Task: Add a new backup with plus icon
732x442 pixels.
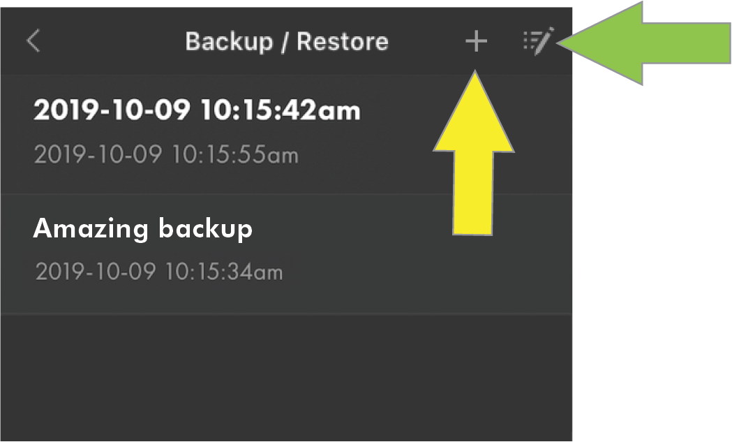Action: pyautogui.click(x=476, y=42)
